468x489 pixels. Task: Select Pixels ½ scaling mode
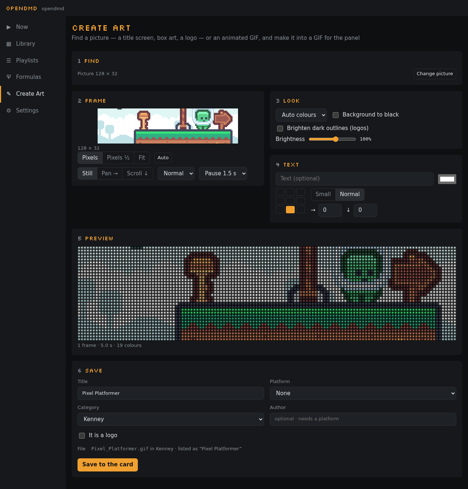pos(118,158)
